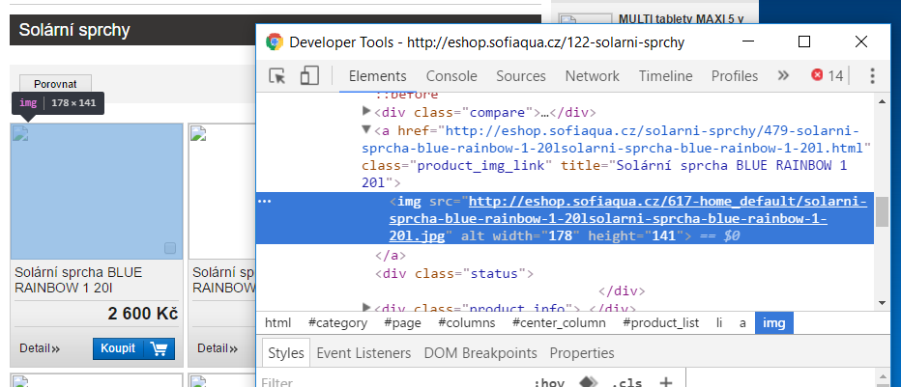
Task: Expand the div class="compare" node
Action: [367, 111]
